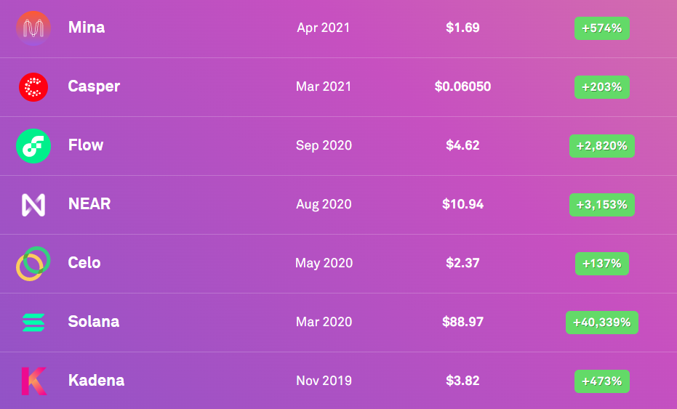The width and height of the screenshot is (677, 409).
Task: Click the $88.97 Solana price
Action: (x=462, y=322)
